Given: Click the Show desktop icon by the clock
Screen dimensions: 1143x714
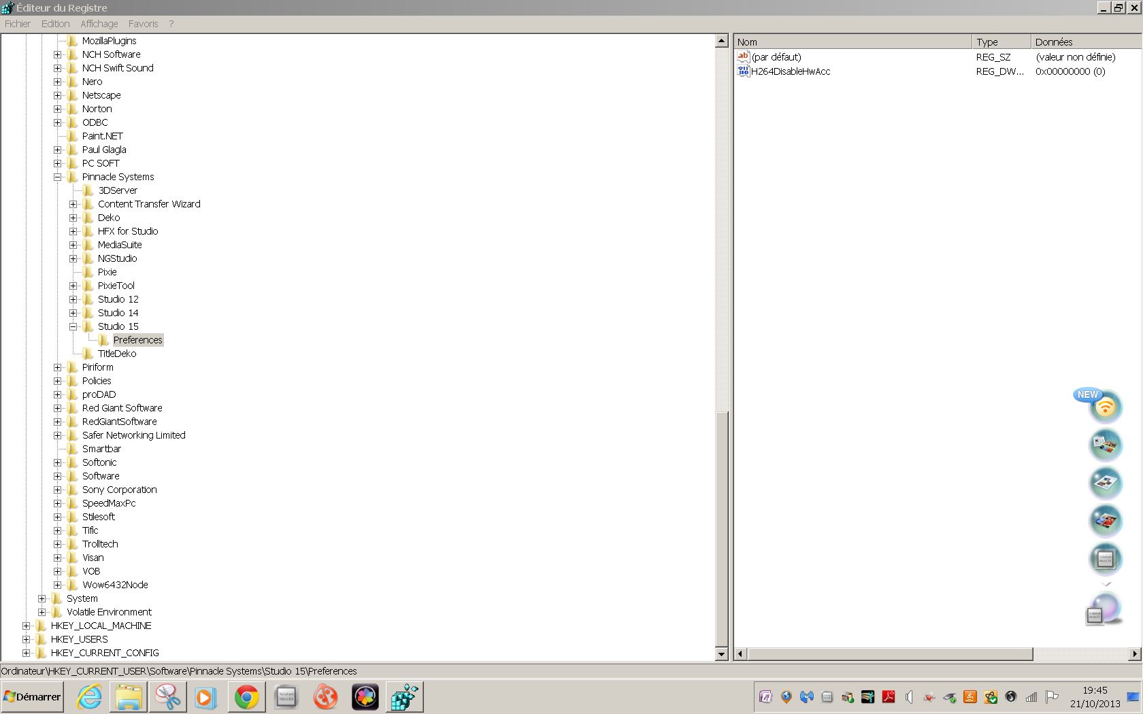Looking at the screenshot, I should click(1133, 697).
